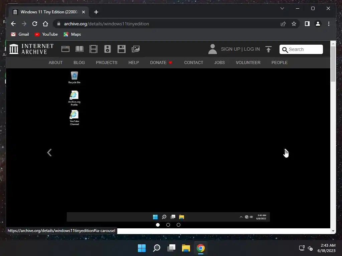
Task: Open the JOBS link
Action: [x=219, y=63]
